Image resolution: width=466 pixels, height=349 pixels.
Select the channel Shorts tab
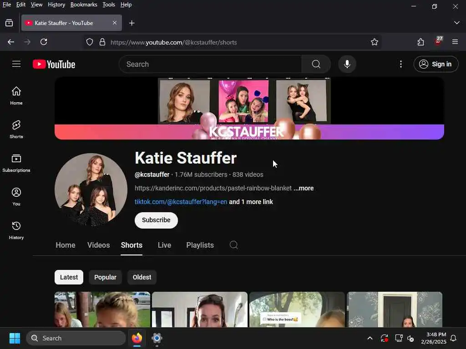point(132,245)
